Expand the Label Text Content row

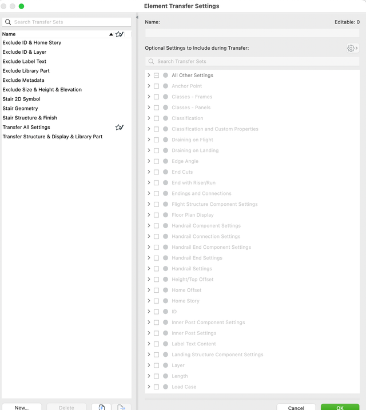[x=149, y=344]
